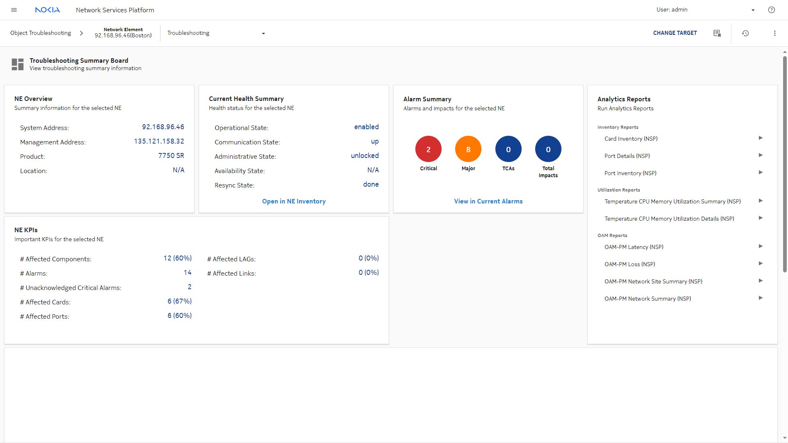Run the Card Inventory (NSP) report arrow
This screenshot has height=443, width=788.
pos(761,138)
